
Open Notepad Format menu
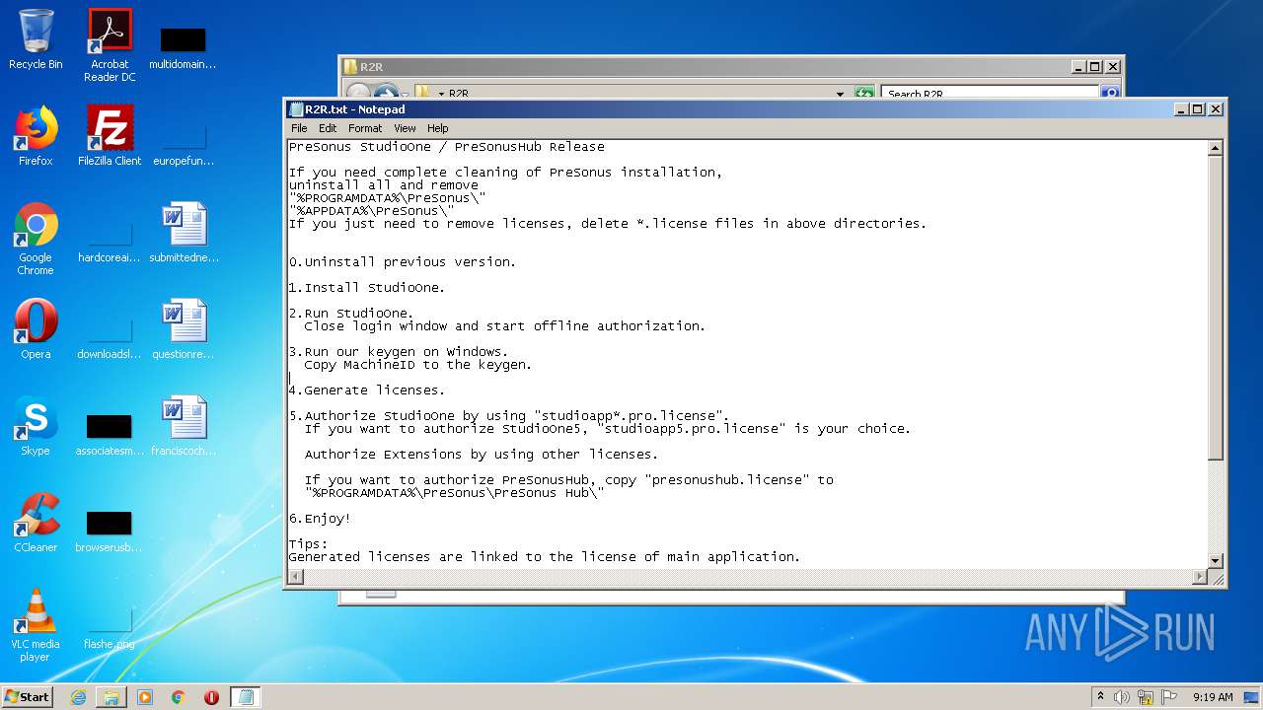pyautogui.click(x=364, y=128)
